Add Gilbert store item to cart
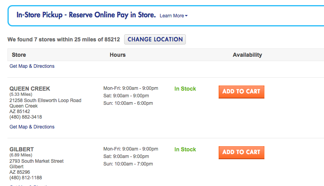 tap(241, 152)
